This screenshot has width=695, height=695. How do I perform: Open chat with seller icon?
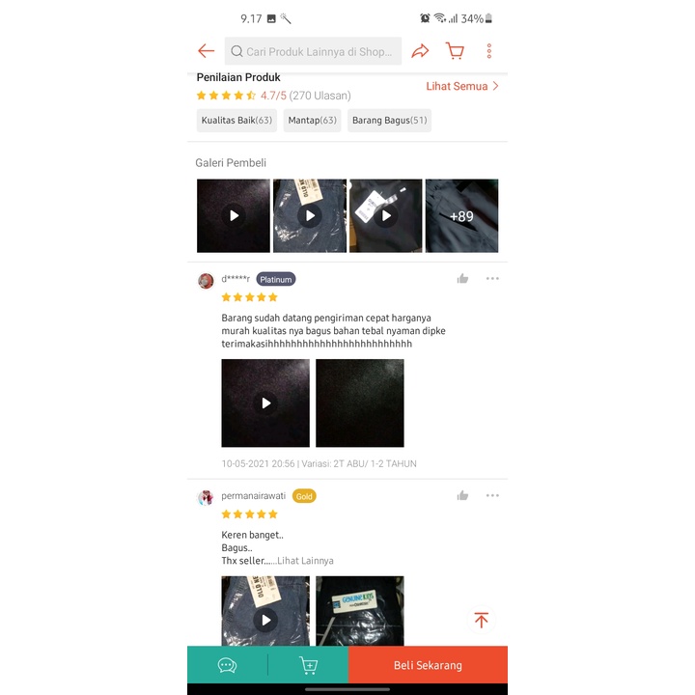227,665
